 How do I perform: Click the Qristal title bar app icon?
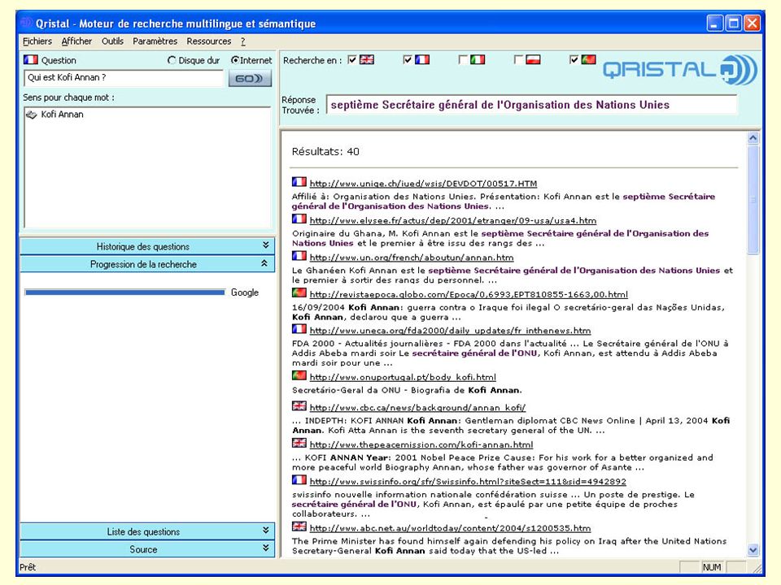[x=26, y=23]
